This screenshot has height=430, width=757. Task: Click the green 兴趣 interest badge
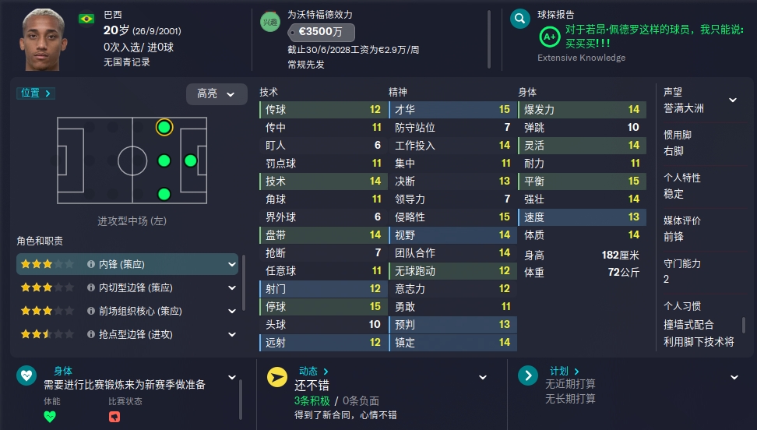[270, 22]
